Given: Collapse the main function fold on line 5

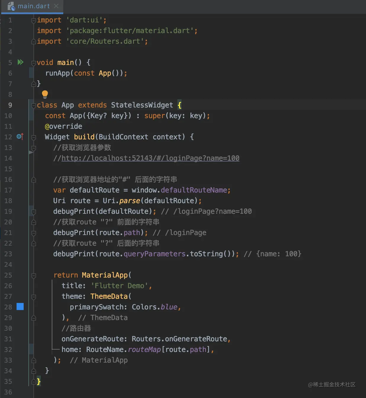Looking at the screenshot, I should [34, 63].
